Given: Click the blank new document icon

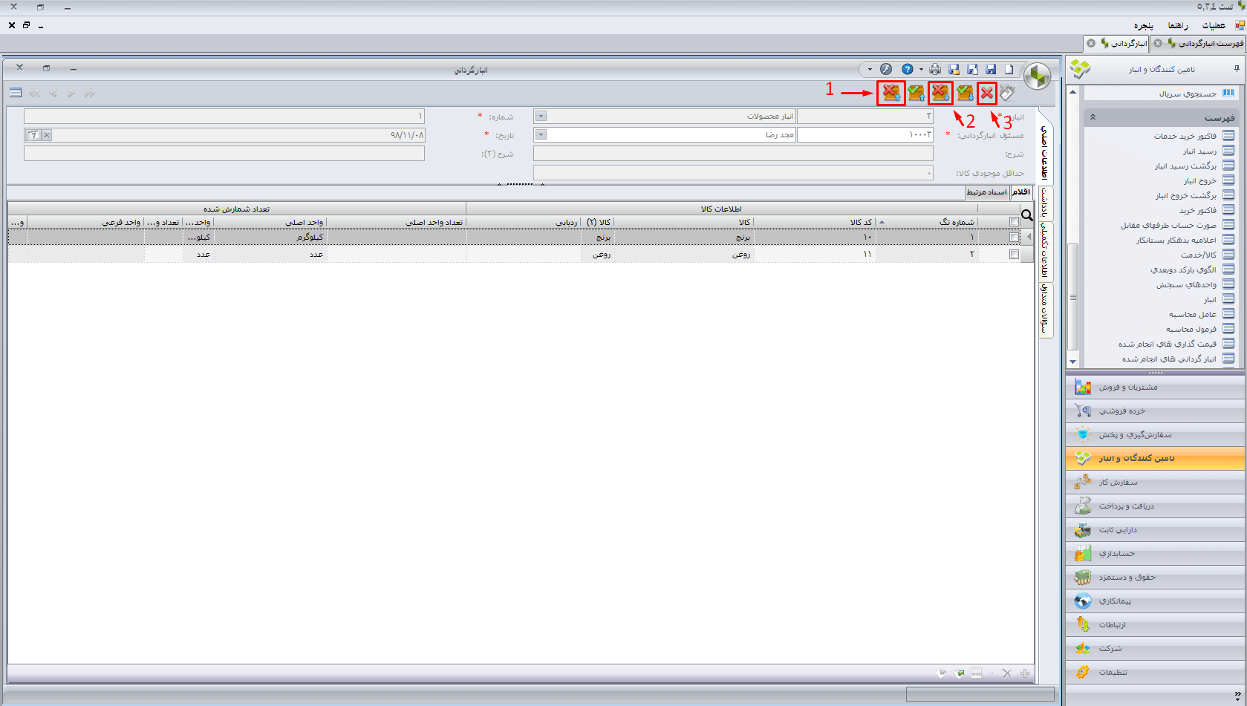Looking at the screenshot, I should [1009, 69].
